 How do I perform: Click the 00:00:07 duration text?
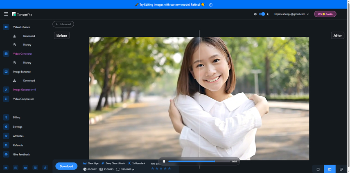click(x=92, y=169)
